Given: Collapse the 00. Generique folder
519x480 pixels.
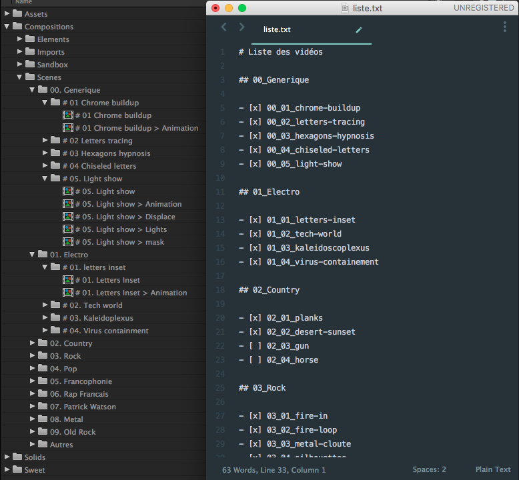Looking at the screenshot, I should coord(32,89).
